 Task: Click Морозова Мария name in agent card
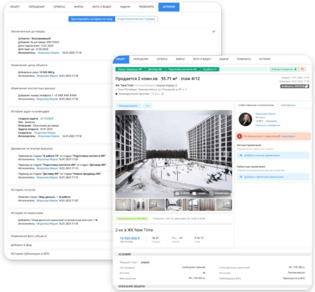click(x=265, y=114)
